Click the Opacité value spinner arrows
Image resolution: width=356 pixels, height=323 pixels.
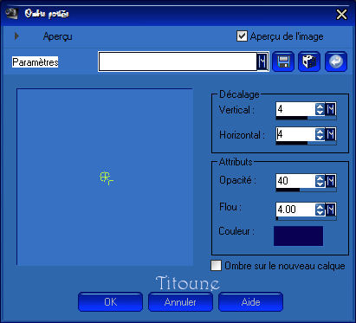tap(320, 181)
